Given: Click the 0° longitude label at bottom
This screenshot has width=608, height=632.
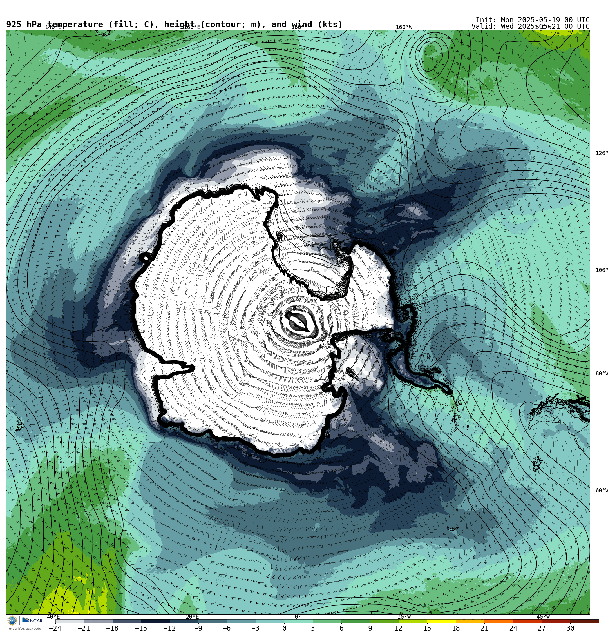Looking at the screenshot, I should tap(298, 617).
